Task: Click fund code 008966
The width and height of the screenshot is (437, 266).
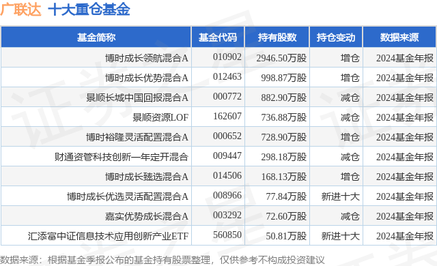Action: pyautogui.click(x=227, y=195)
